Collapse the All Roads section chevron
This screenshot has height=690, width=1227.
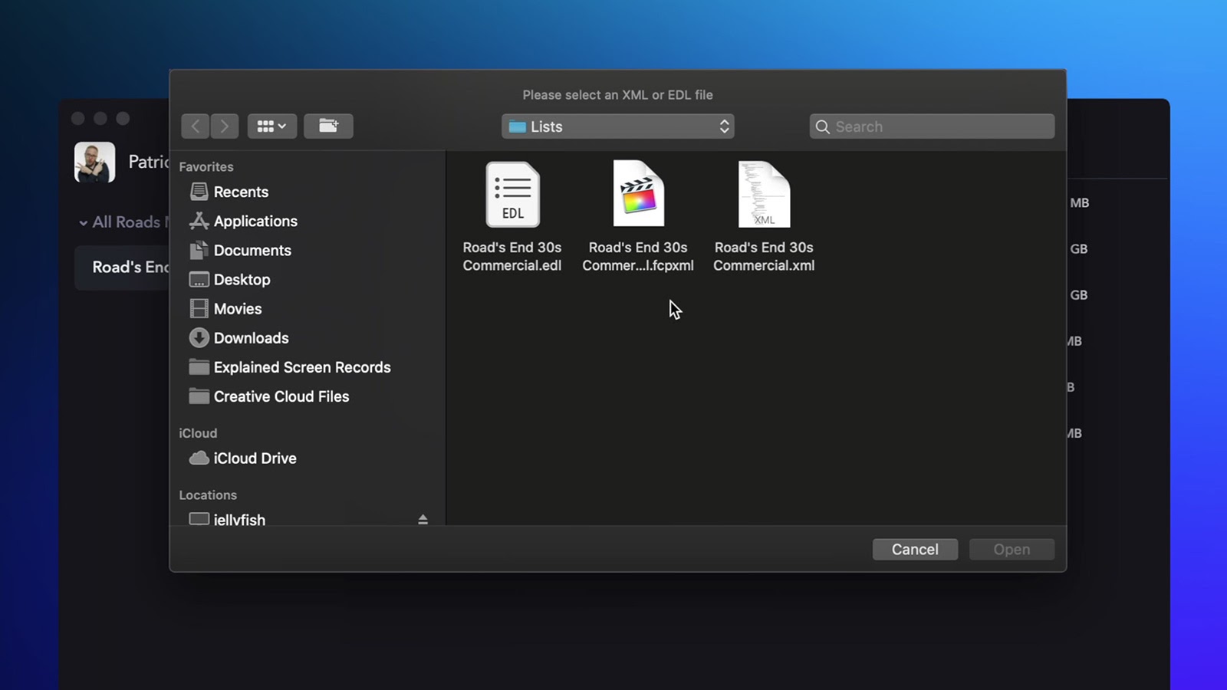pyautogui.click(x=83, y=223)
